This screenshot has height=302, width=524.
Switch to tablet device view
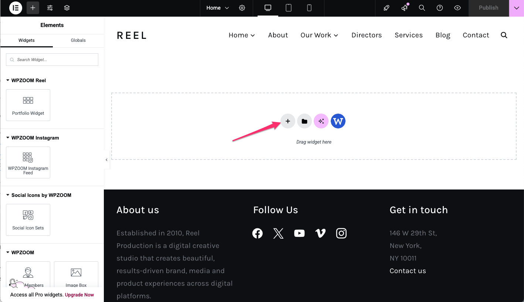289,8
